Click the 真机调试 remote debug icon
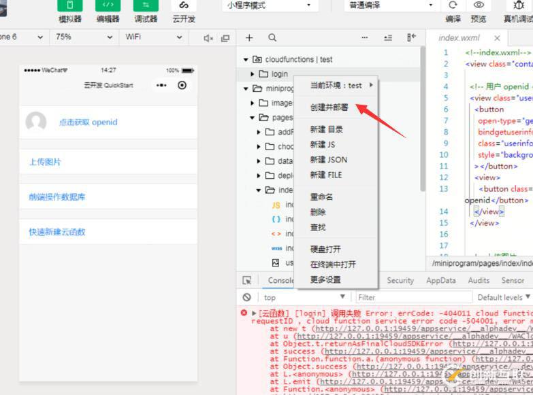 point(519,5)
